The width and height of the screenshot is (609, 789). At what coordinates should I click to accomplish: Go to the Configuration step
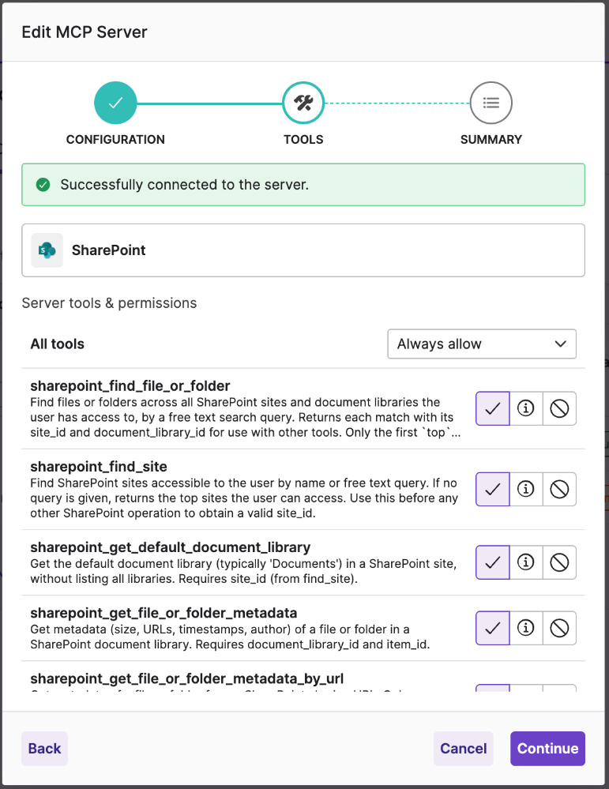point(115,103)
